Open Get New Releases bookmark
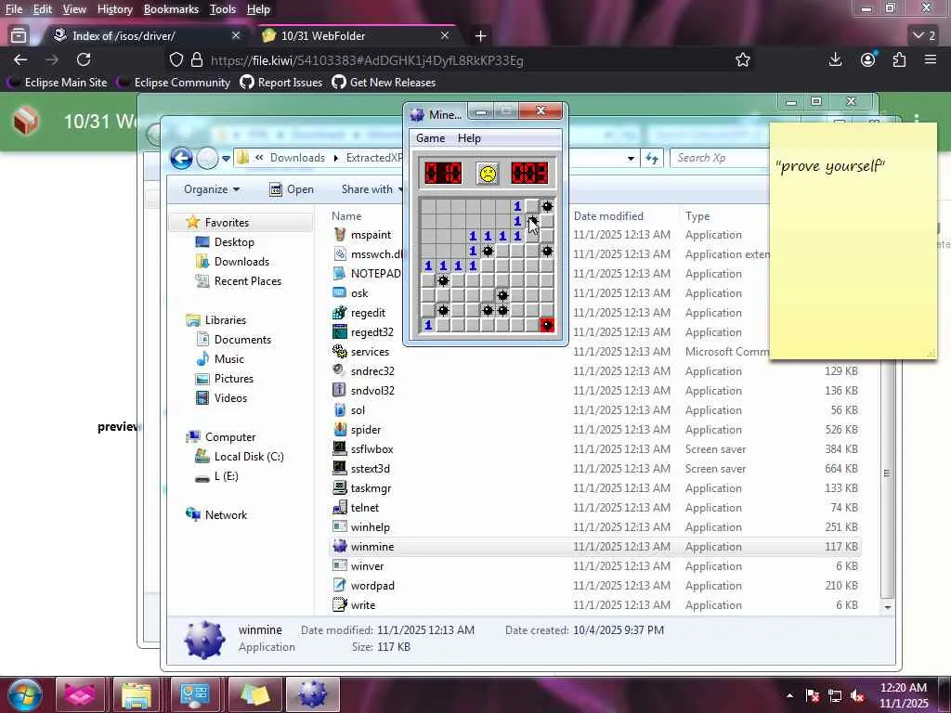 (384, 83)
